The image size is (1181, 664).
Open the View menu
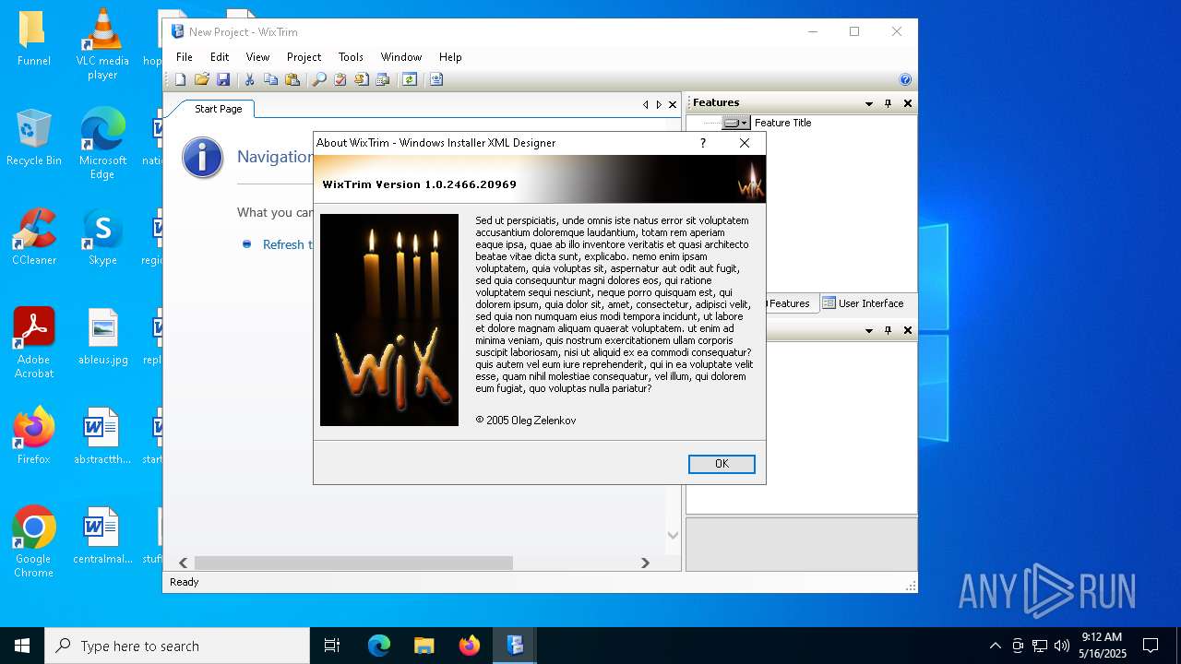tap(257, 57)
